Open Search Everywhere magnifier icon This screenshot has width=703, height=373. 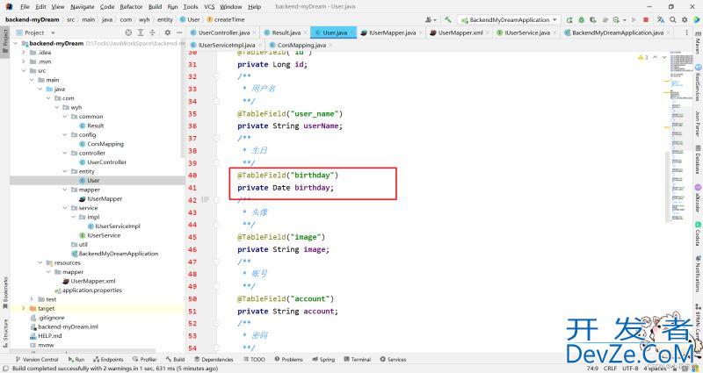tap(673, 19)
